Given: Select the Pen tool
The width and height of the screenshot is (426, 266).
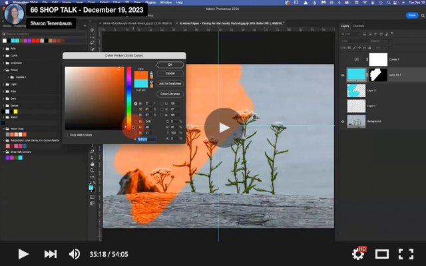Looking at the screenshot, I should 93,152.
